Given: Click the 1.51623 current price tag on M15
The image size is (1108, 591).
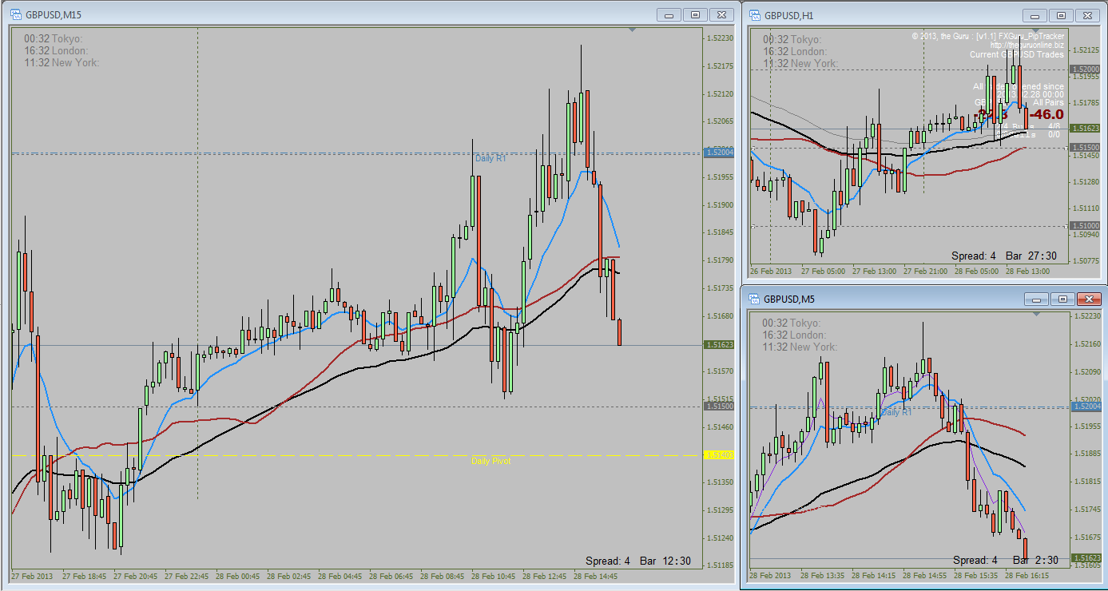Looking at the screenshot, I should click(719, 345).
